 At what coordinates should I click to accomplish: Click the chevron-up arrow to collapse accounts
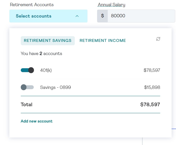point(77,16)
